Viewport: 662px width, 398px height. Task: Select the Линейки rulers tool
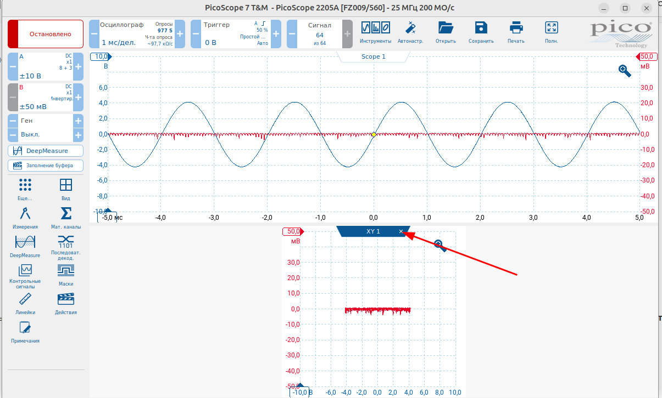click(25, 304)
